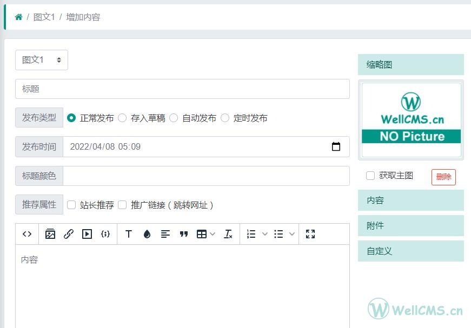Click the 发布时间 date field
The height and width of the screenshot is (328, 471).
pos(206,147)
